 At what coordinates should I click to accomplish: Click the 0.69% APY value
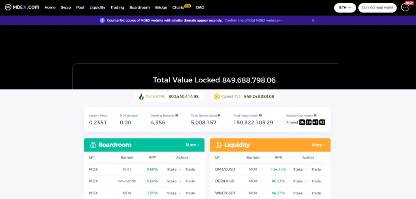click(152, 169)
